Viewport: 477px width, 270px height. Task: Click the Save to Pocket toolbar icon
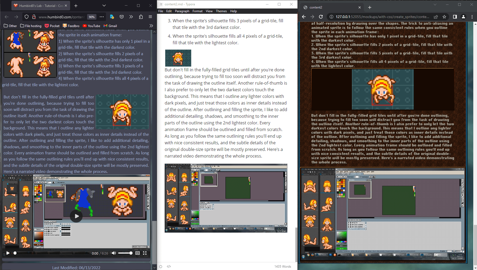(x=122, y=17)
